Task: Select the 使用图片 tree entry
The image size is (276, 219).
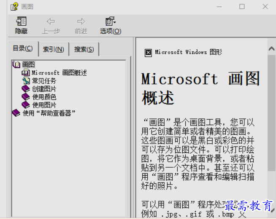Action: [44, 105]
